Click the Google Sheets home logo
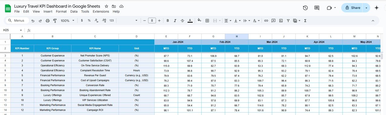This screenshot has height=115, width=386. pos(8,9)
